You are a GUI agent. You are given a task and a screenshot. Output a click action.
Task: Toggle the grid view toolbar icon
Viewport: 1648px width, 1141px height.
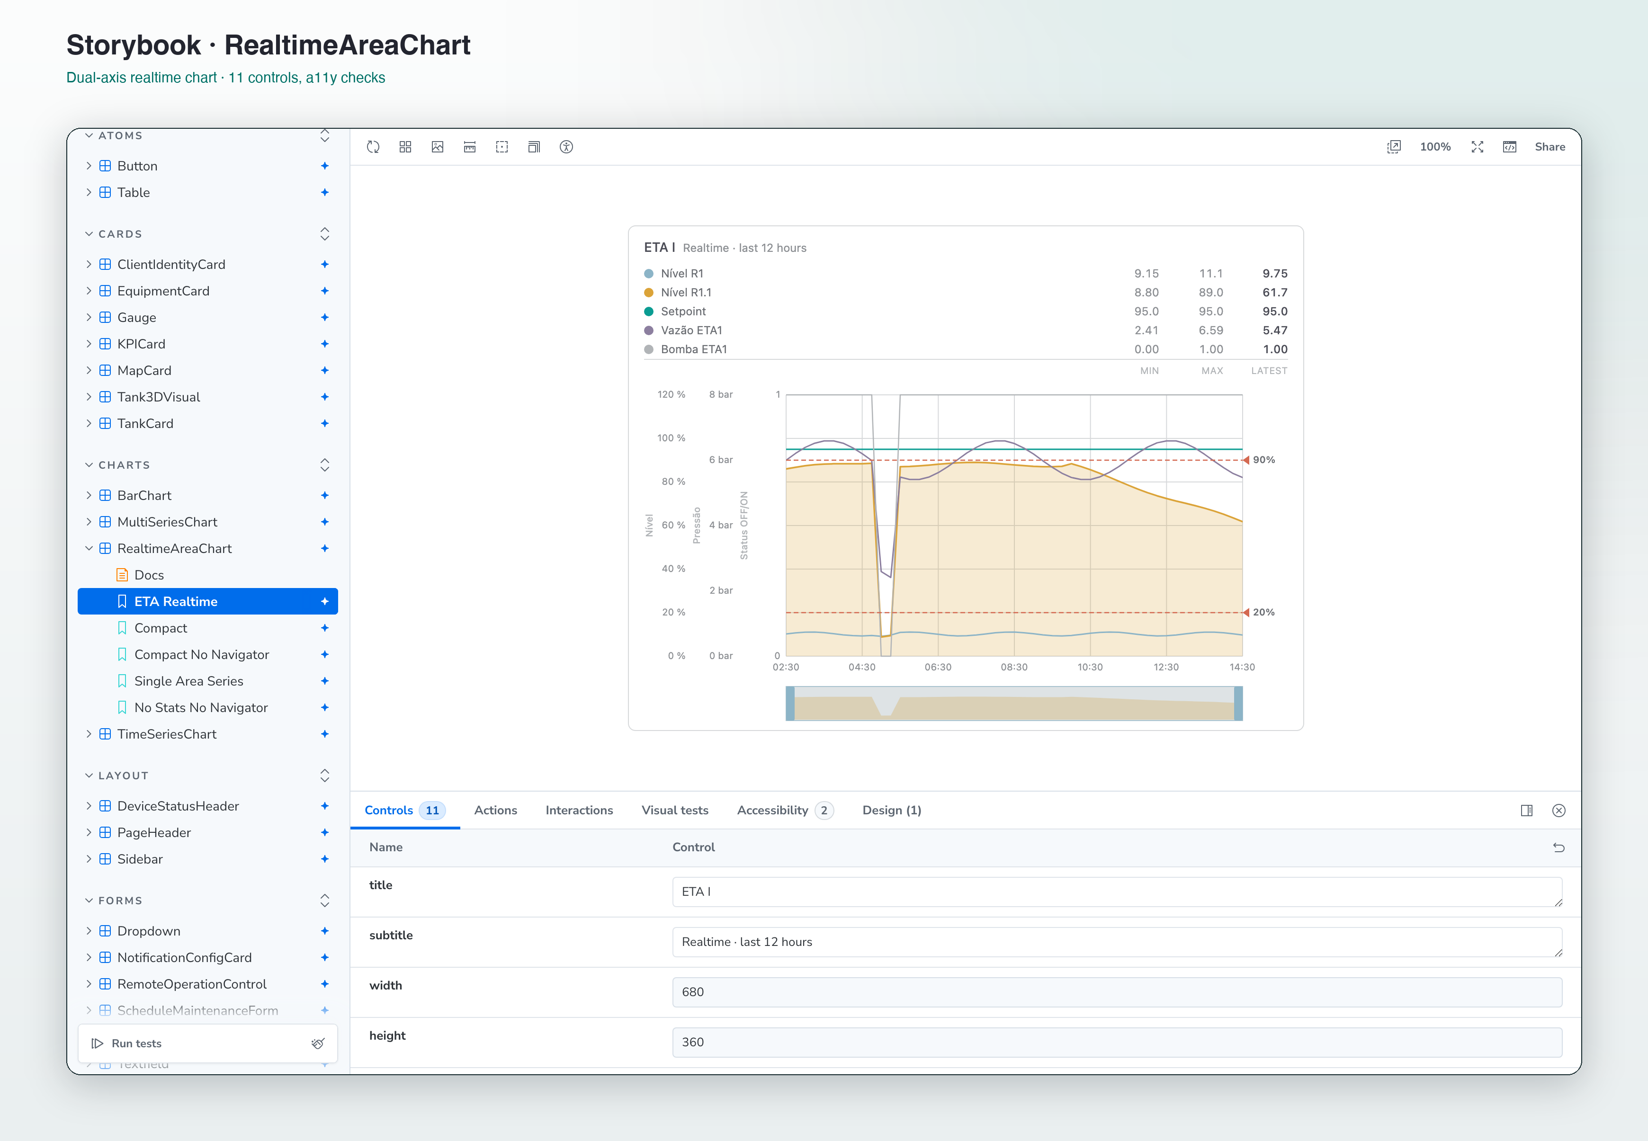(405, 147)
